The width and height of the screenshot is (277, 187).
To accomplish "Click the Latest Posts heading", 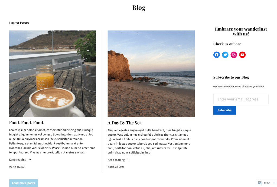I will (x=19, y=23).
